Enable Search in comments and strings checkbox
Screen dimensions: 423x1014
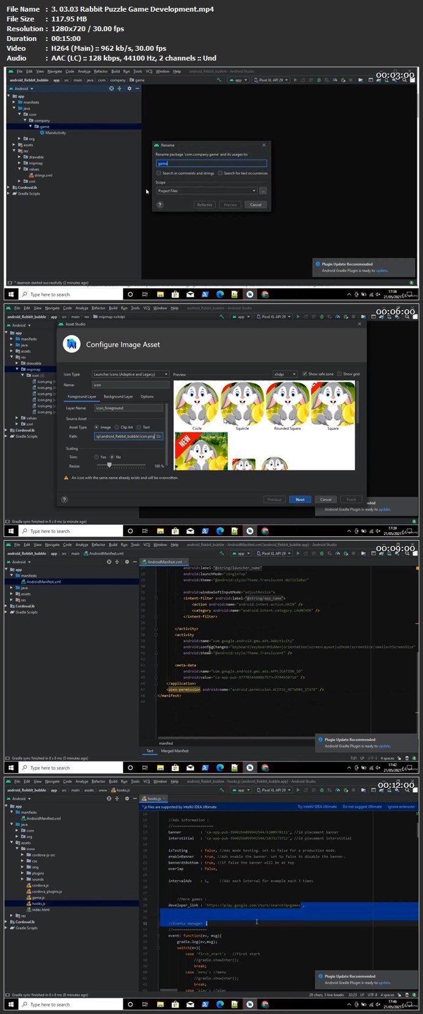159,173
